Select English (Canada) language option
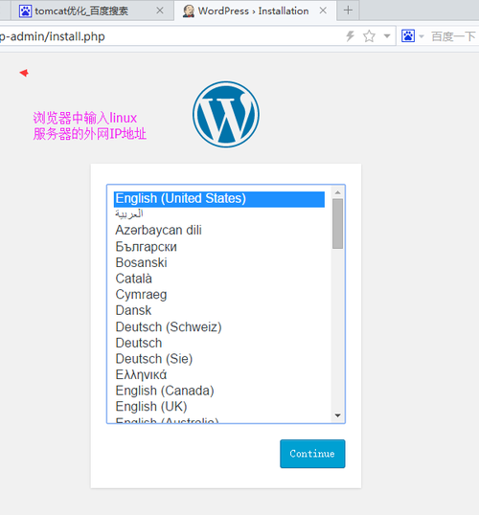The width and height of the screenshot is (479, 515). 219,391
